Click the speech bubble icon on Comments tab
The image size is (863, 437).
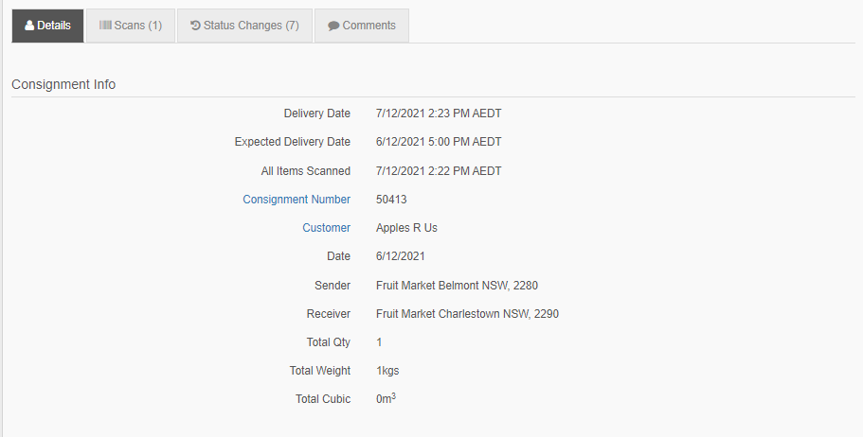point(333,26)
